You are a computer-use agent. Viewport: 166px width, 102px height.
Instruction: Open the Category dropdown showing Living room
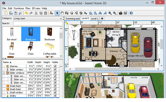[x=38, y=19]
